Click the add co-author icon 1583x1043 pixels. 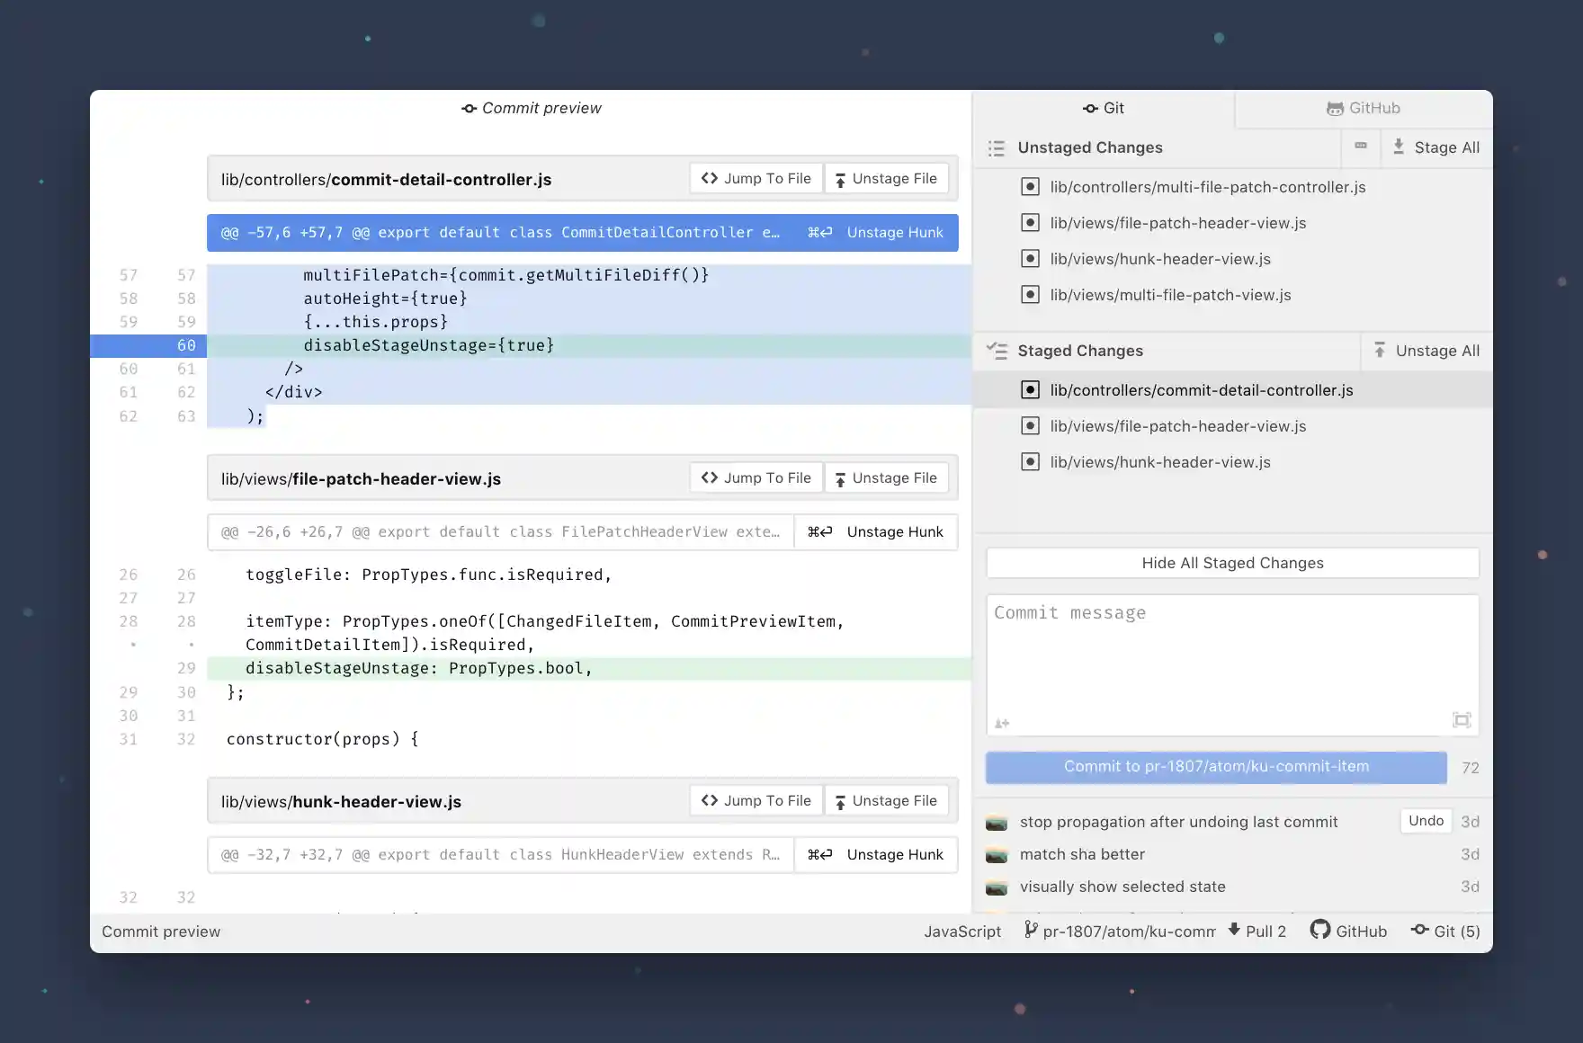coord(1002,723)
